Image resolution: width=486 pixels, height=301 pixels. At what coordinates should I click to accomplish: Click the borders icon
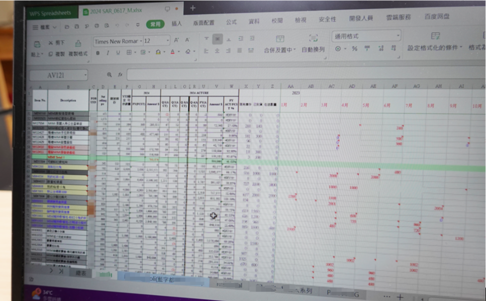[129, 52]
